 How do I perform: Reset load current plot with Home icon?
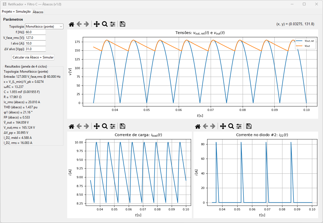click(71, 126)
